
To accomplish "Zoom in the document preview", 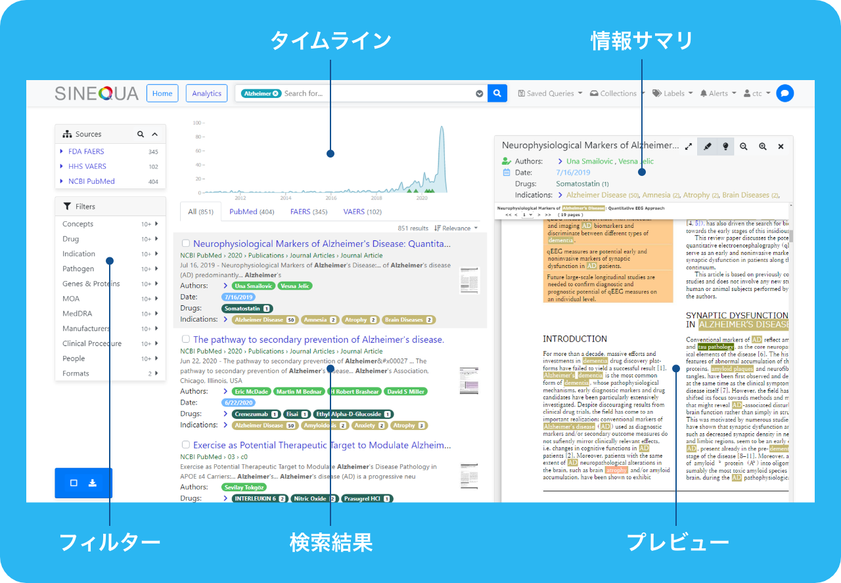I will pos(763,146).
